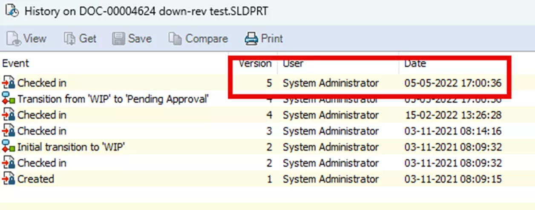Select the 'Checked in' version 5 event
The height and width of the screenshot is (210, 535).
(x=42, y=83)
